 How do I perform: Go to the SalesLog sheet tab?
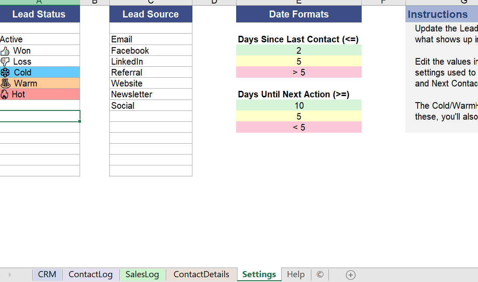[x=142, y=275]
